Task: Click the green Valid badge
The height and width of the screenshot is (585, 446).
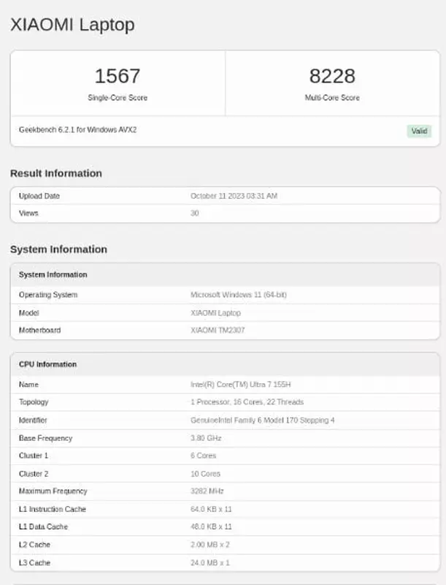Action: pos(419,132)
